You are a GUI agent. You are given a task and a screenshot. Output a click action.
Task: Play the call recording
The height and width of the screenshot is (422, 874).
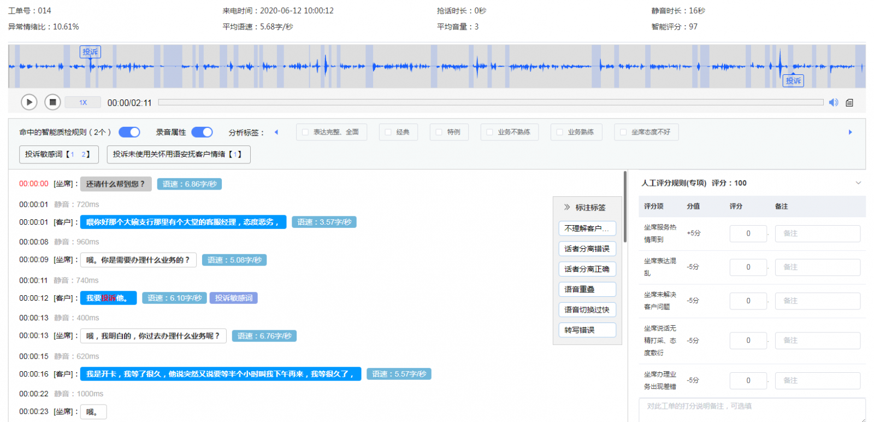coord(29,102)
